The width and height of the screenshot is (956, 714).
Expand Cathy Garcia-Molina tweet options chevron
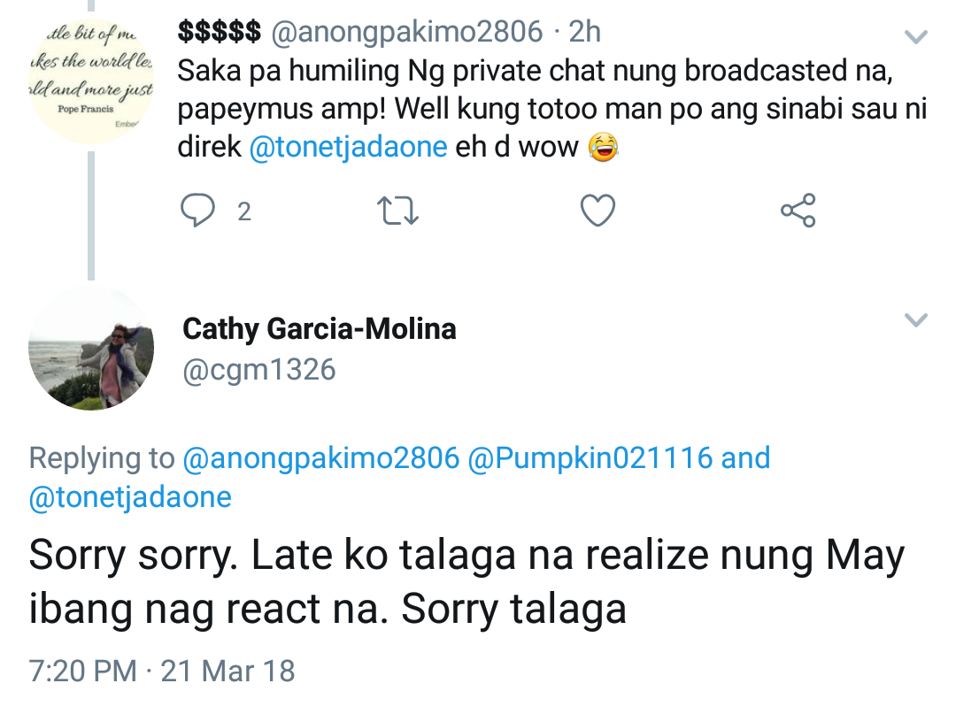click(x=916, y=320)
